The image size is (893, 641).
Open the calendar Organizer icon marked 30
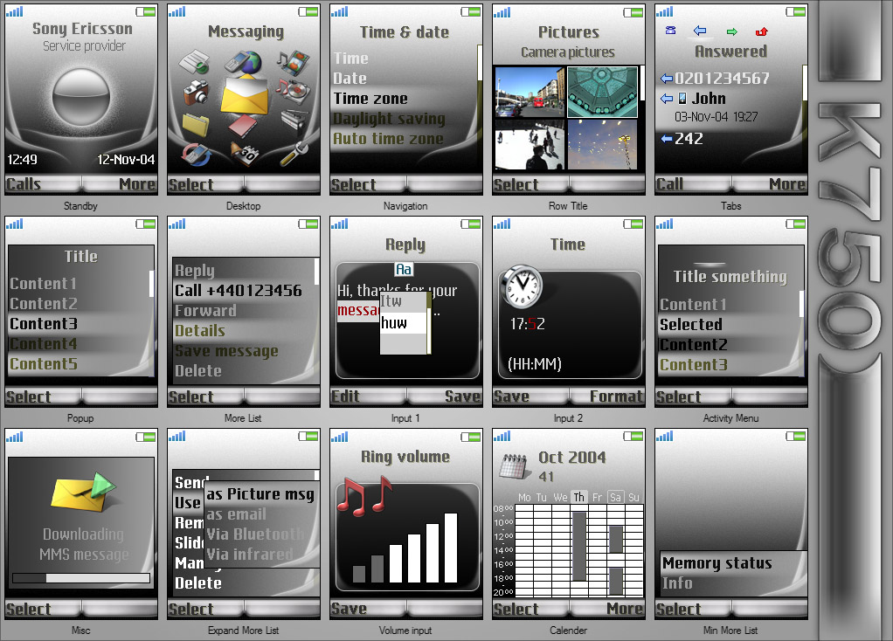246,153
